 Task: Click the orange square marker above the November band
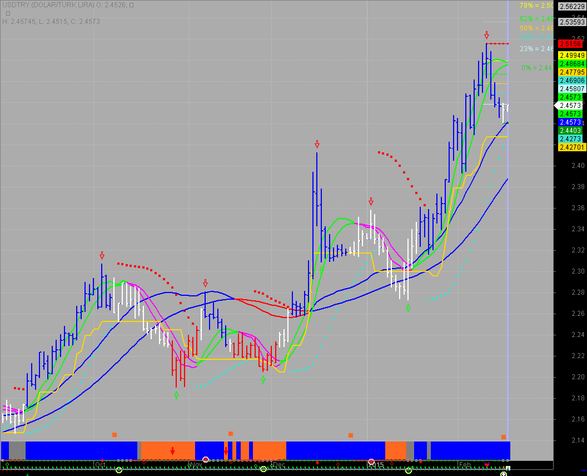pyautogui.click(x=230, y=433)
